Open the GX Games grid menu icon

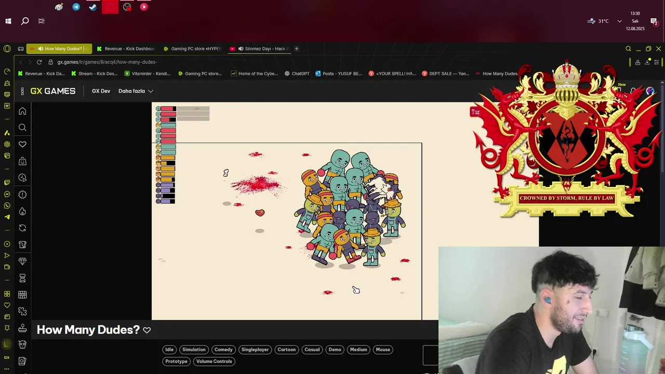[x=22, y=91]
